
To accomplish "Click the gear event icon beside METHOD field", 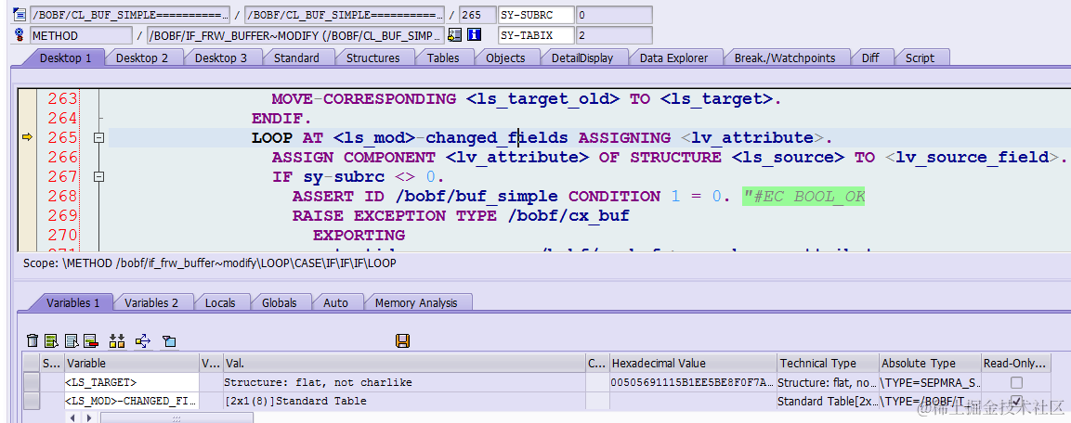I will (x=20, y=35).
